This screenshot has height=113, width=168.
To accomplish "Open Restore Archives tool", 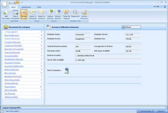I will click(58, 15).
